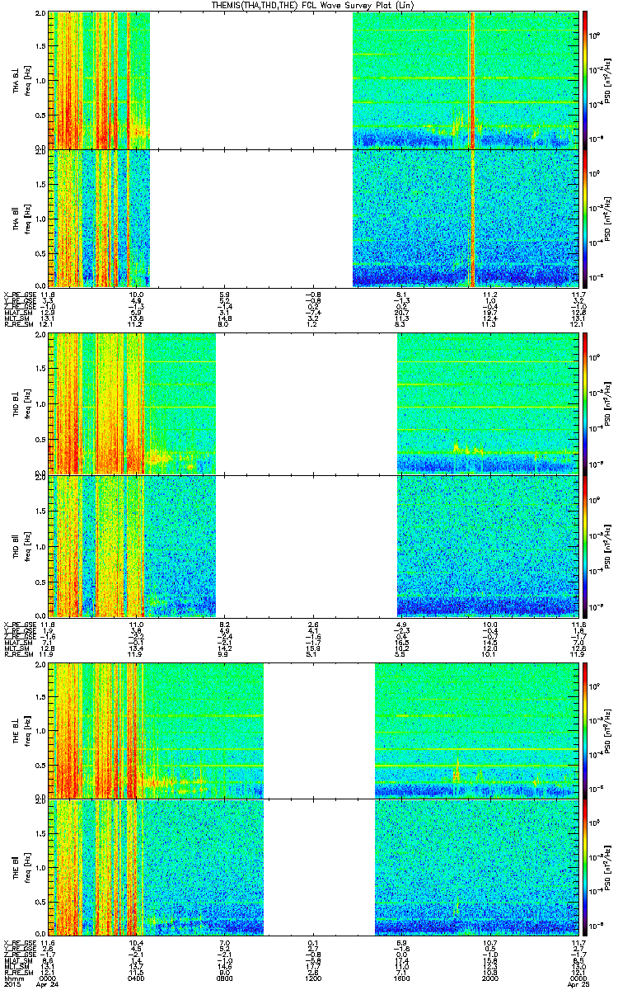Click the hhmm axis label

click(12, 978)
